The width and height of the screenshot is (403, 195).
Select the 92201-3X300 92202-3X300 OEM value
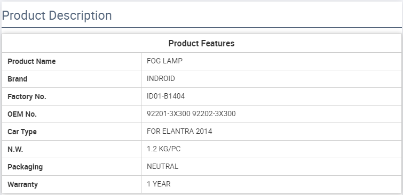191,113
